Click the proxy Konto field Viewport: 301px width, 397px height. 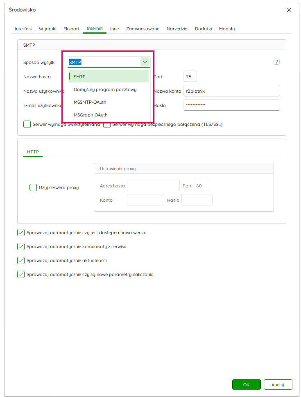click(x=145, y=200)
